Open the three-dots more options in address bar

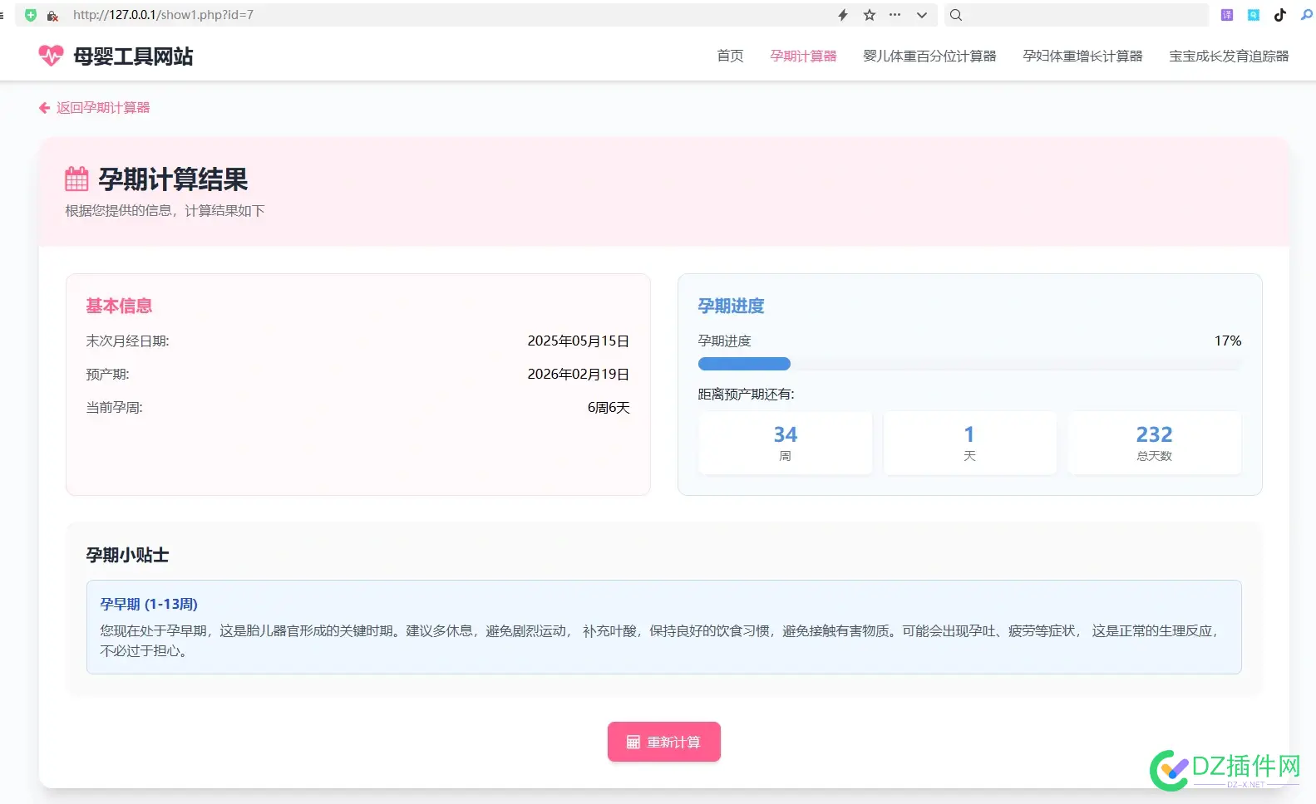pyautogui.click(x=895, y=15)
